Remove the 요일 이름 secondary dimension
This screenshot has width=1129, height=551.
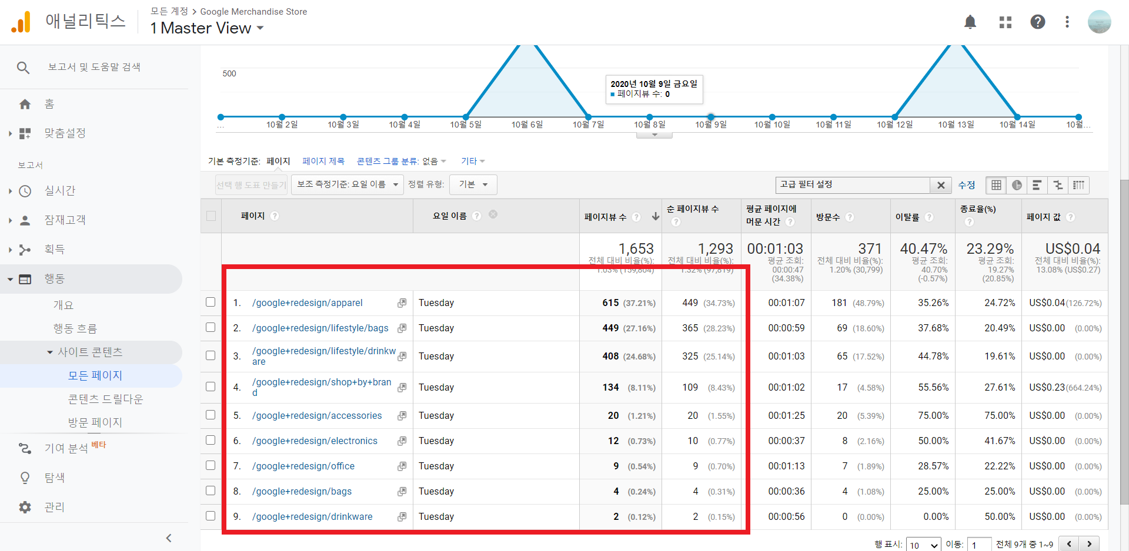493,214
